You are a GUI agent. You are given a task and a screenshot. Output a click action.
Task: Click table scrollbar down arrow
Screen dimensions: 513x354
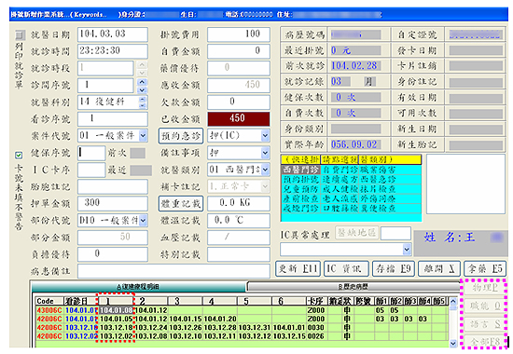pyautogui.click(x=453, y=343)
